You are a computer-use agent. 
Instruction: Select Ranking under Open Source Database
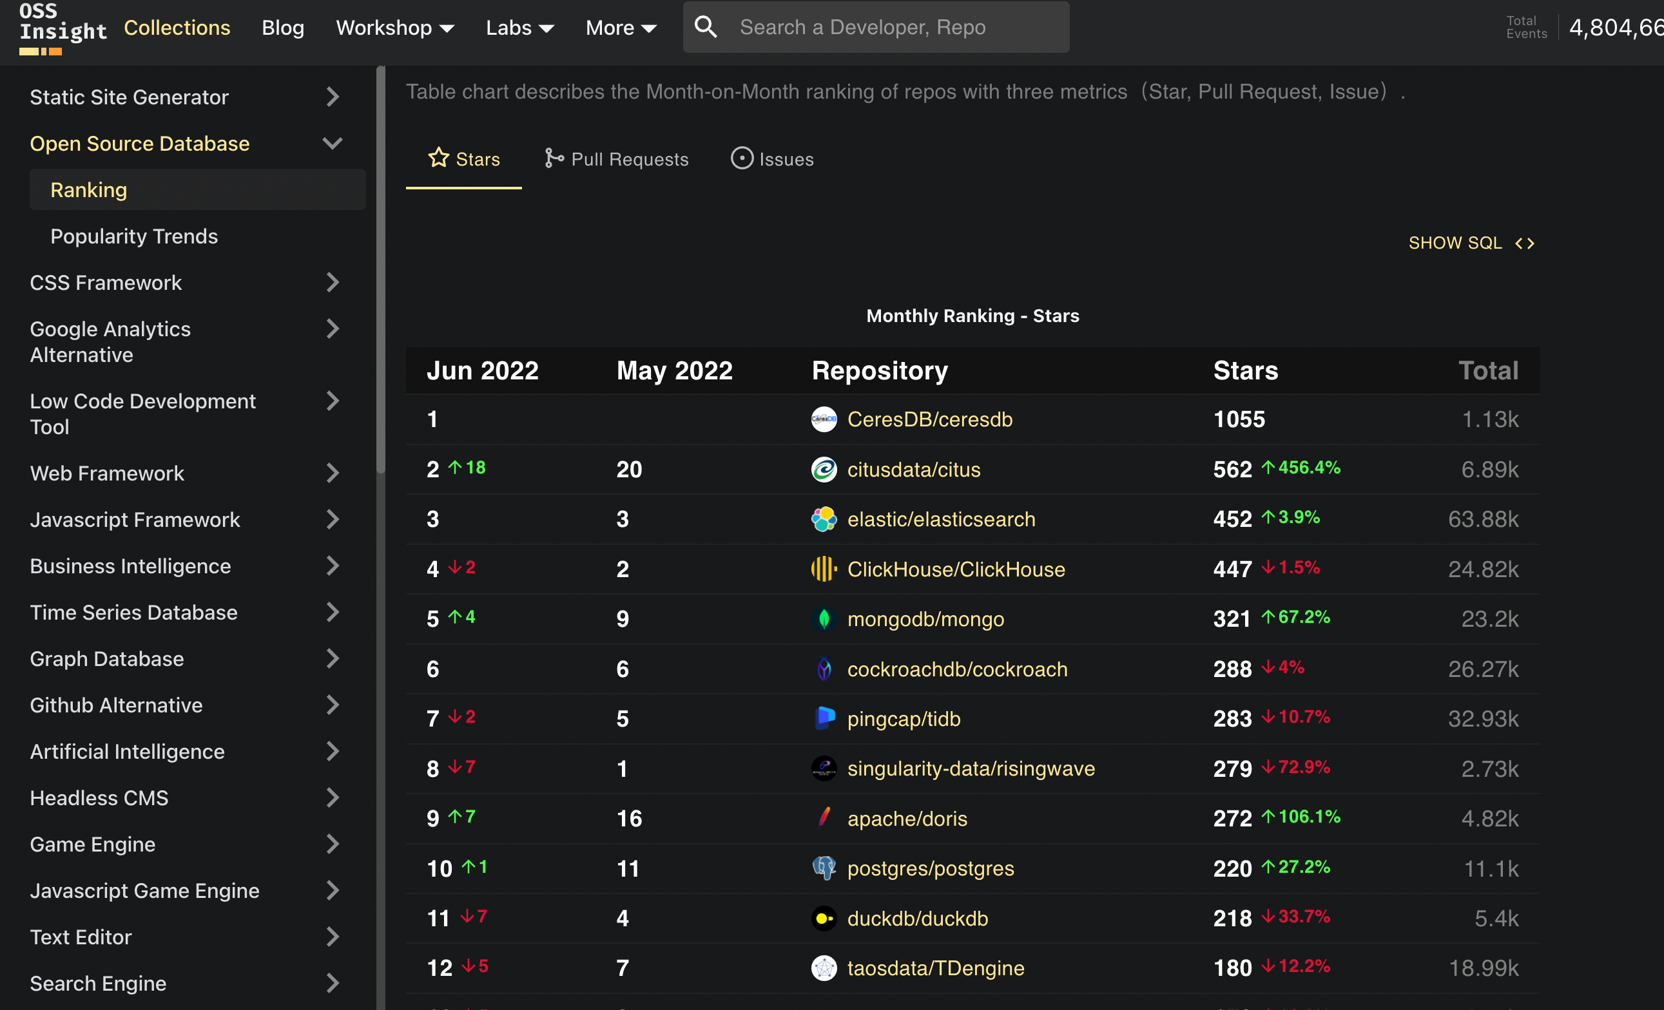(197, 190)
